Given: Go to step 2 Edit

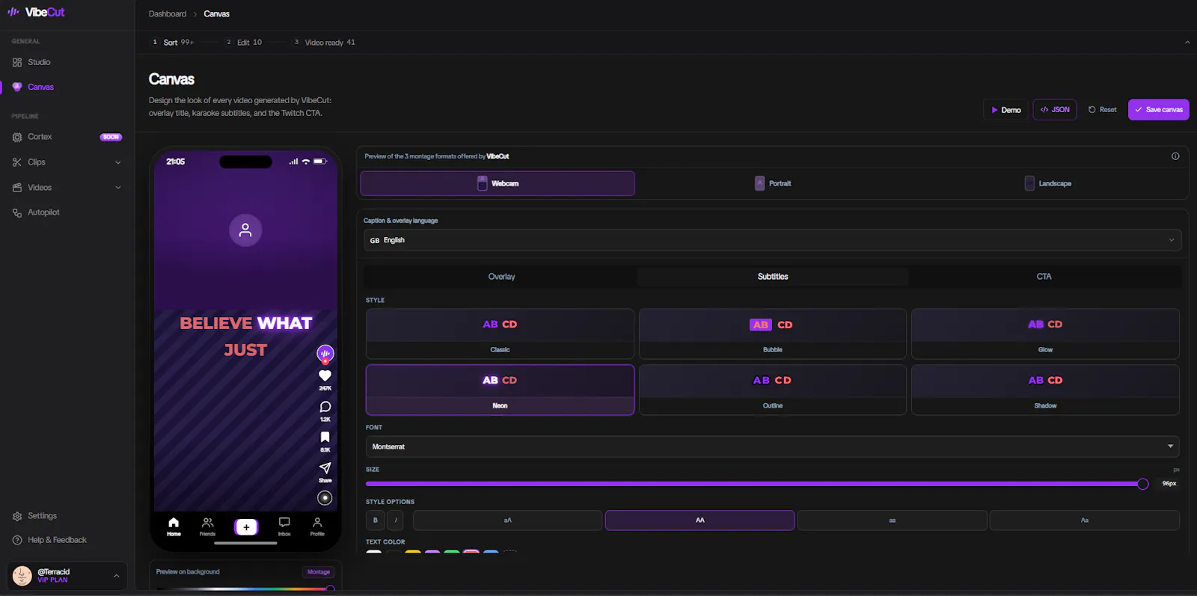Looking at the screenshot, I should point(244,43).
